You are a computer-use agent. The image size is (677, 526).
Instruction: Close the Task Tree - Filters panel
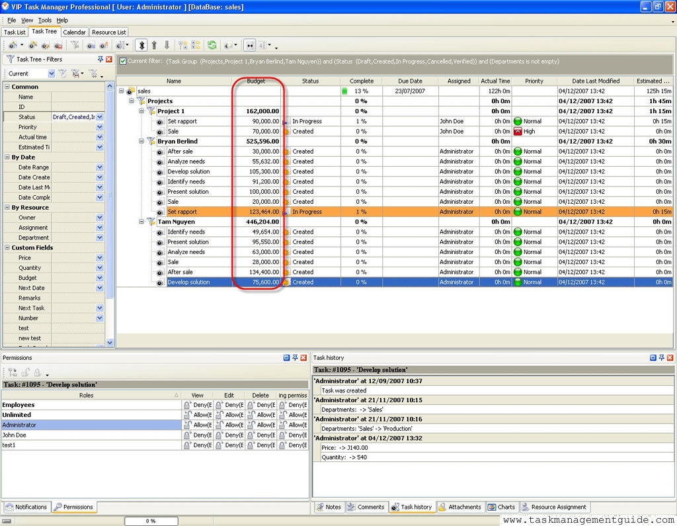click(109, 59)
